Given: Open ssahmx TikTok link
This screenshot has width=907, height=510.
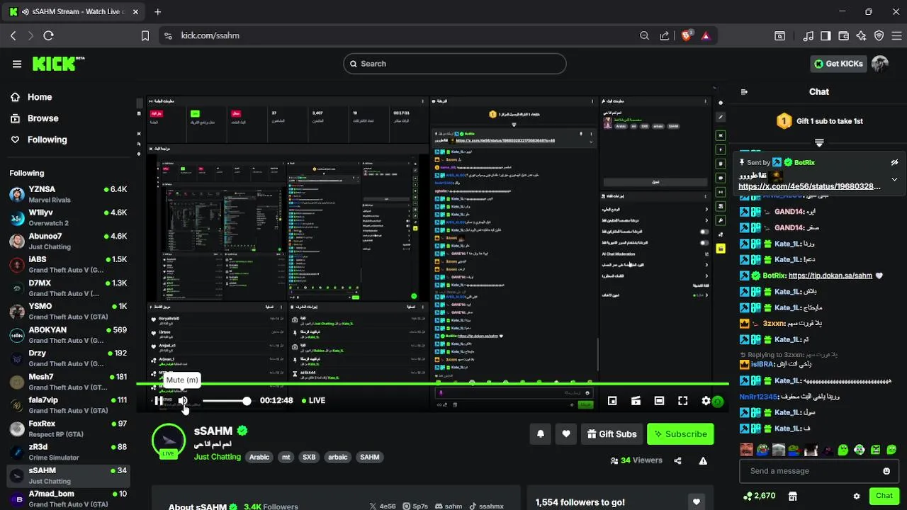Looking at the screenshot, I should pyautogui.click(x=486, y=506).
